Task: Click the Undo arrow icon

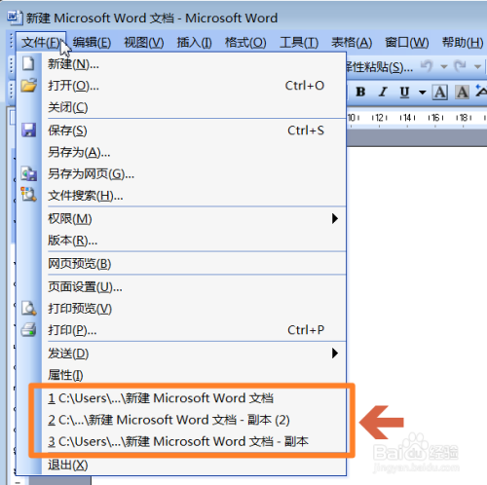Action: [x=427, y=66]
